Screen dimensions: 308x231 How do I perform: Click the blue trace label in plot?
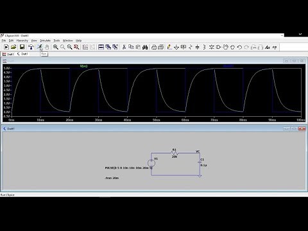point(228,66)
